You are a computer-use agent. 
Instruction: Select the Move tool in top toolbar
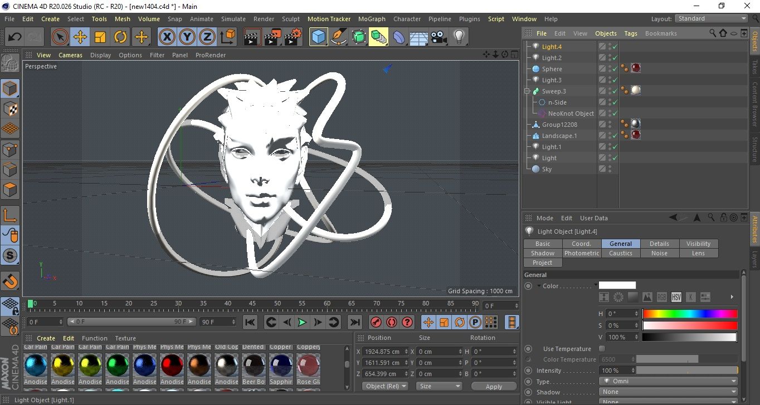(80, 37)
